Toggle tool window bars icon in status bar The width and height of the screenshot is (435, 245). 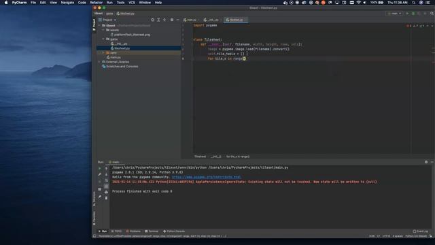94,236
